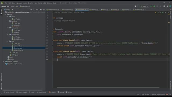Open the main run configuration dropdown
172x97 pixels.
point(144,6)
